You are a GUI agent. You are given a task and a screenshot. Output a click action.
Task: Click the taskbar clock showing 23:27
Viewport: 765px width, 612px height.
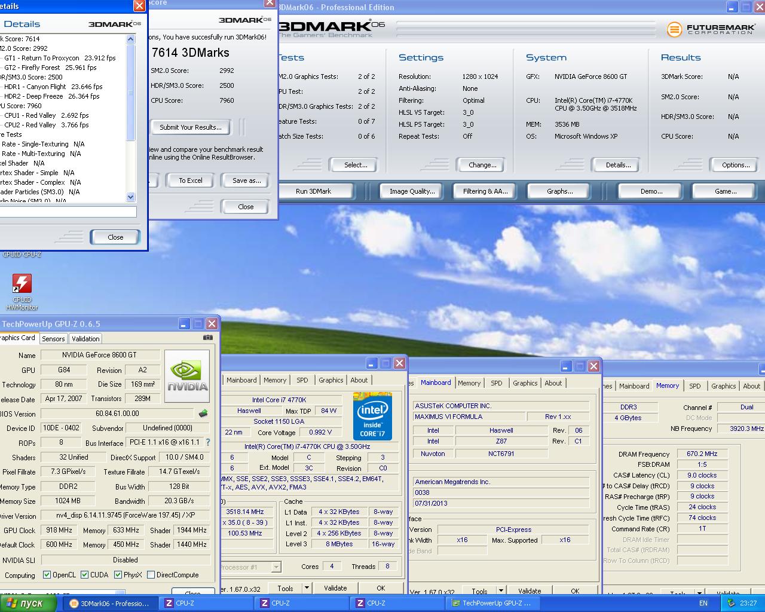pos(748,603)
